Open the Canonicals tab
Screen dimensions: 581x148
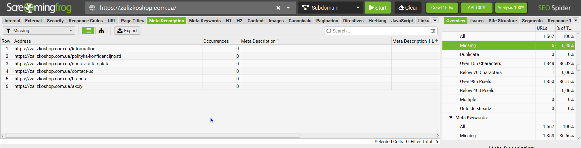[300, 20]
